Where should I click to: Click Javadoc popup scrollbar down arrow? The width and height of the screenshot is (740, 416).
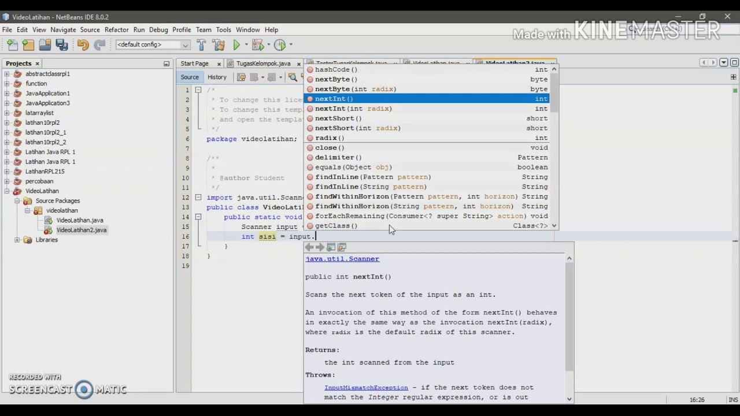pos(569,399)
